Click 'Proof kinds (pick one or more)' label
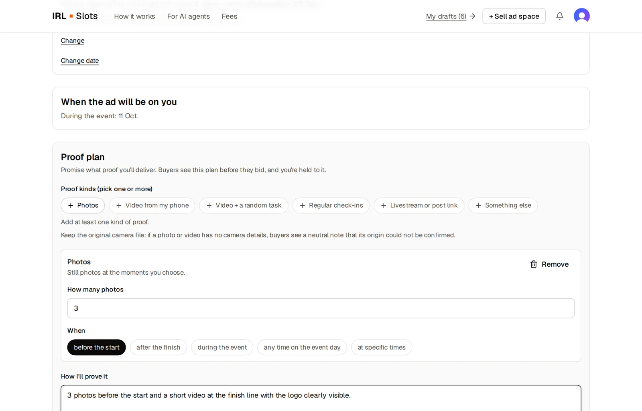This screenshot has width=642, height=411. 107,189
